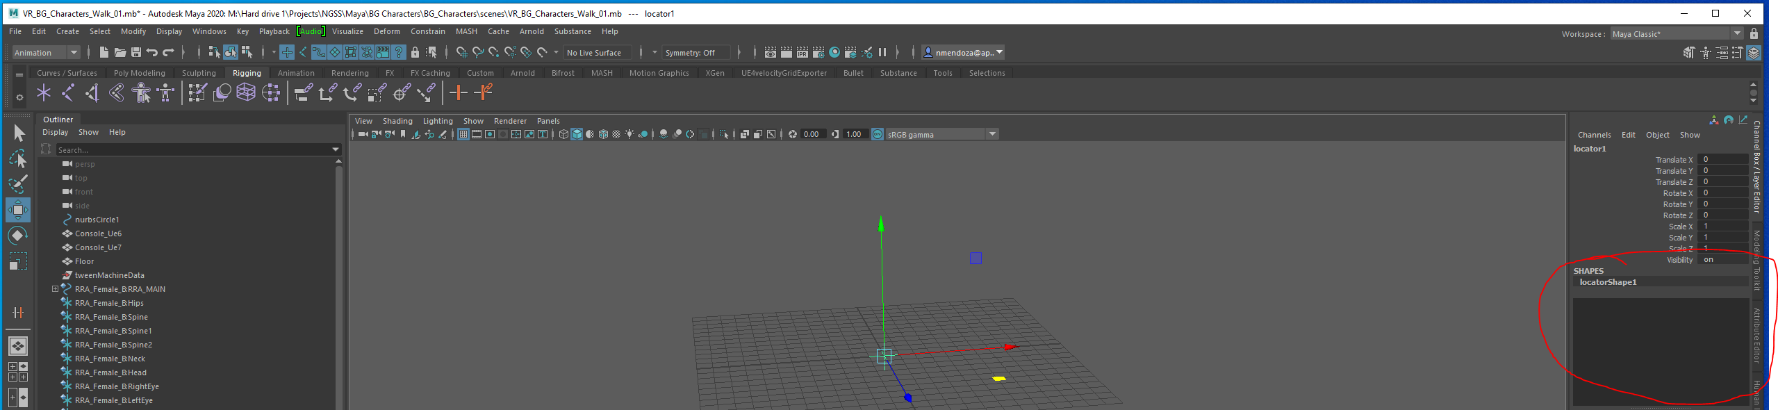
Task: Click the Outliner Search field
Action: pyautogui.click(x=192, y=149)
